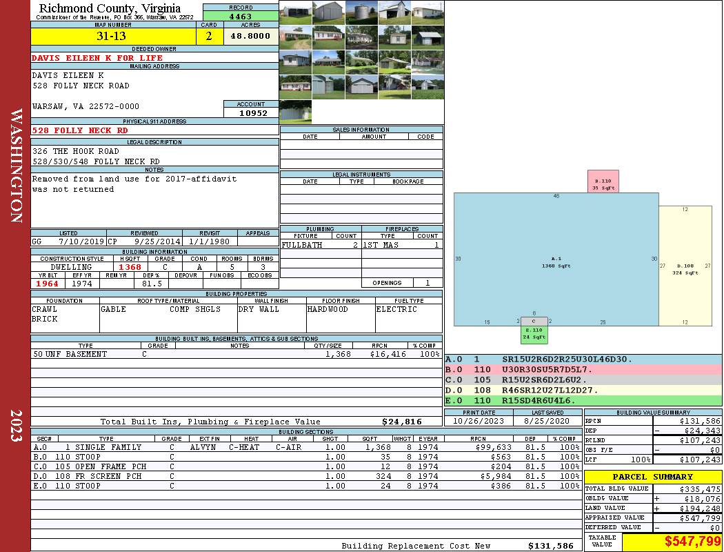This screenshot has width=724, height=552.
Task: Click the red 528 FOLLY NECK RD address
Action: [x=80, y=130]
